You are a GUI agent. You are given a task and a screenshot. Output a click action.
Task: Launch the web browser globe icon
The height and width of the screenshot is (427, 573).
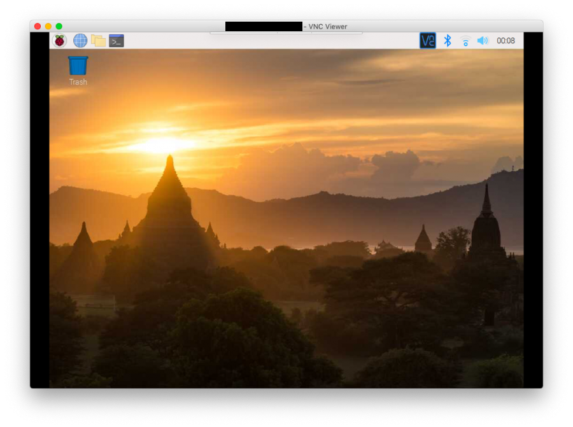(80, 41)
